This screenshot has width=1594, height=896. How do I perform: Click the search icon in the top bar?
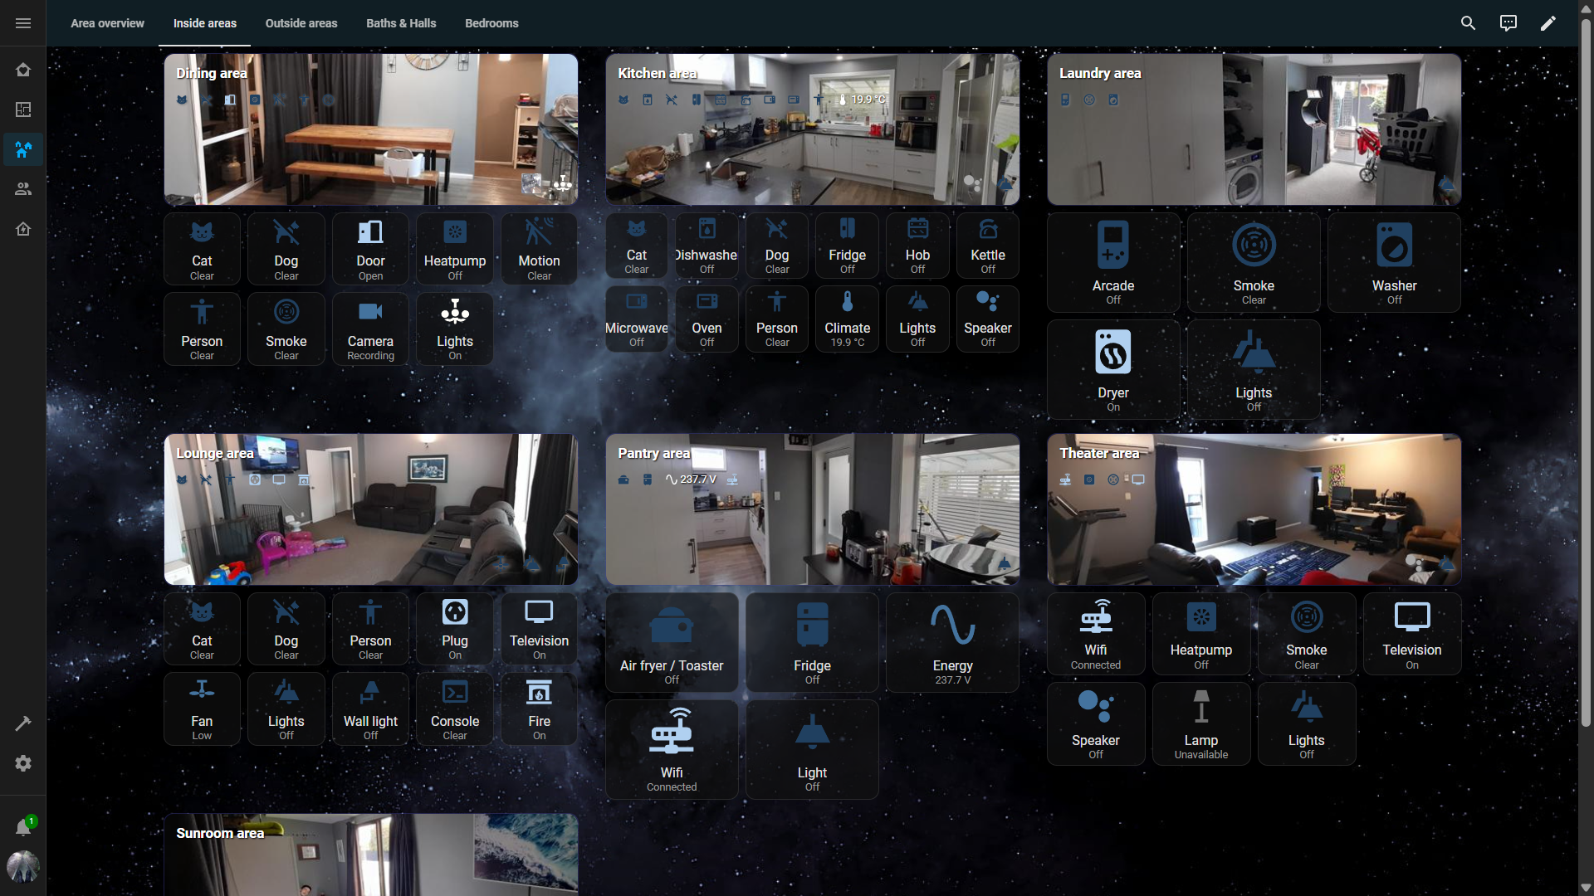coord(1468,22)
